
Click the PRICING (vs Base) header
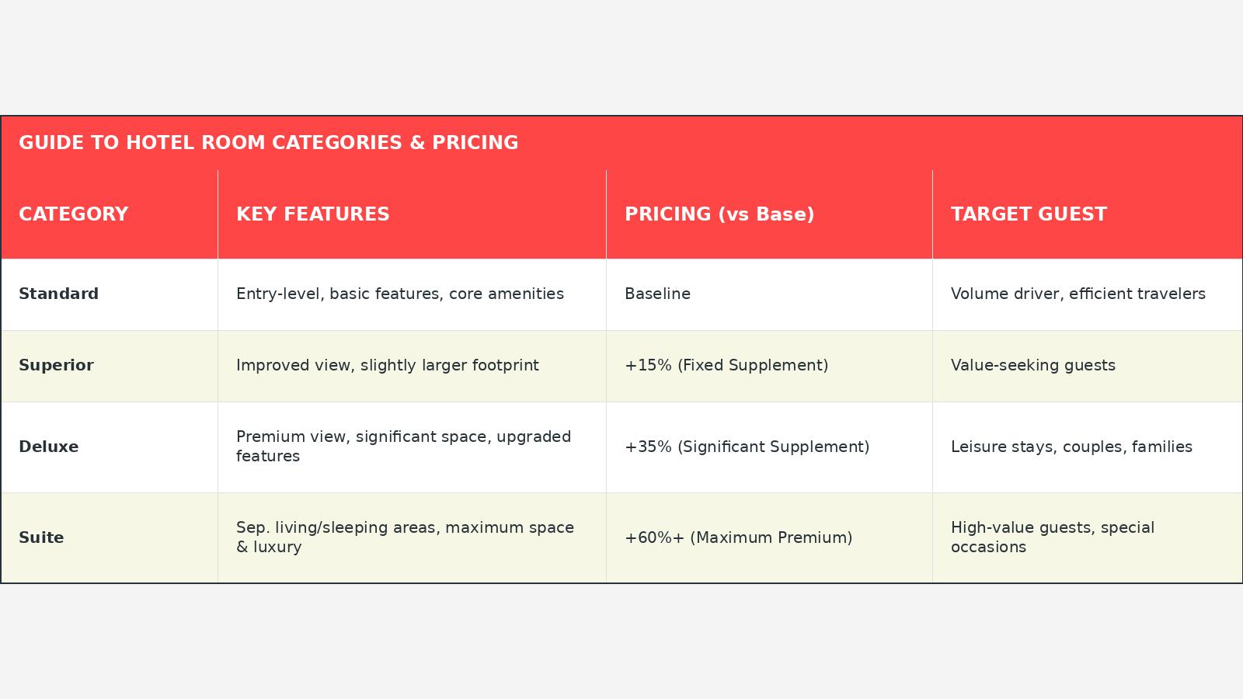[769, 214]
